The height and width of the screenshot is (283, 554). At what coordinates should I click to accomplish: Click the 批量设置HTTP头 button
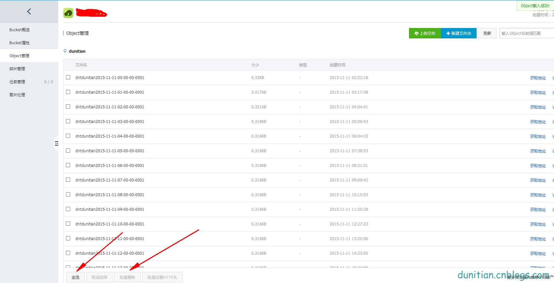pos(162,277)
